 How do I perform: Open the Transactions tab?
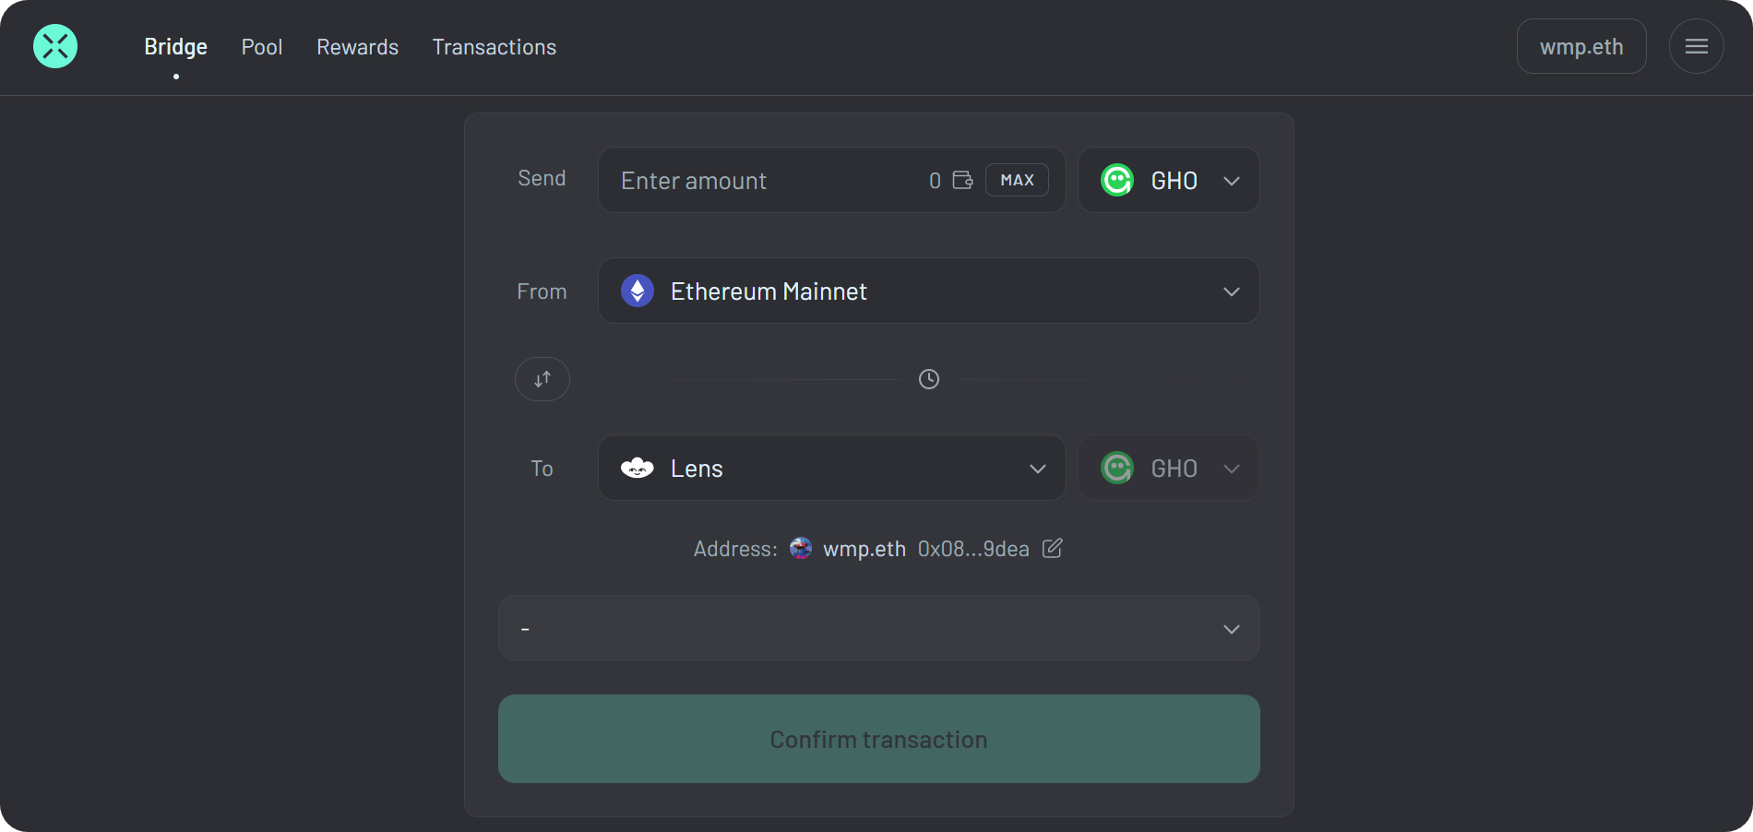click(x=495, y=47)
